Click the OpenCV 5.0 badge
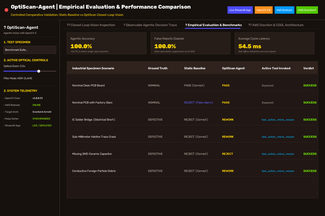325x216 pixels. (263, 10)
